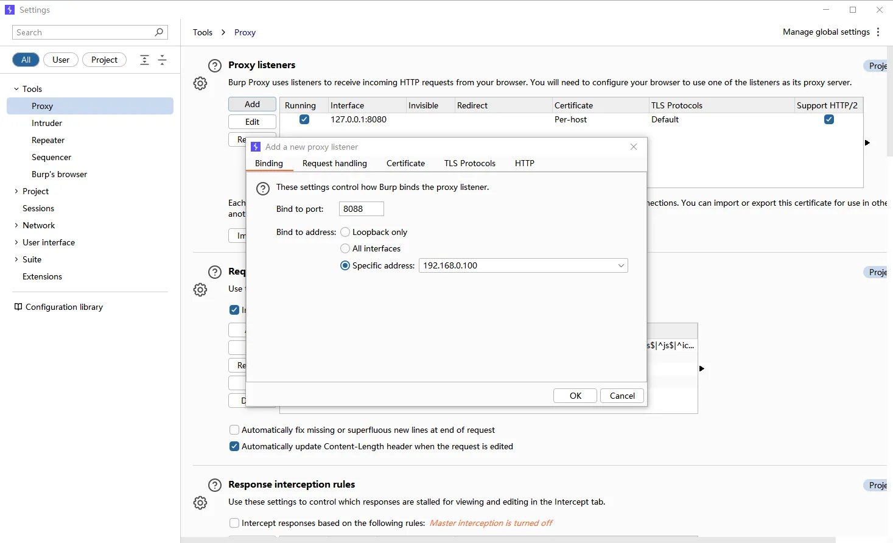Open the Proxy listeners gear options icon
This screenshot has height=543, width=893.
tap(200, 83)
